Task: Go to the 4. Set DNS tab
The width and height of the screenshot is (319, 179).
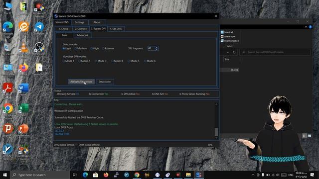Action: click(x=116, y=29)
